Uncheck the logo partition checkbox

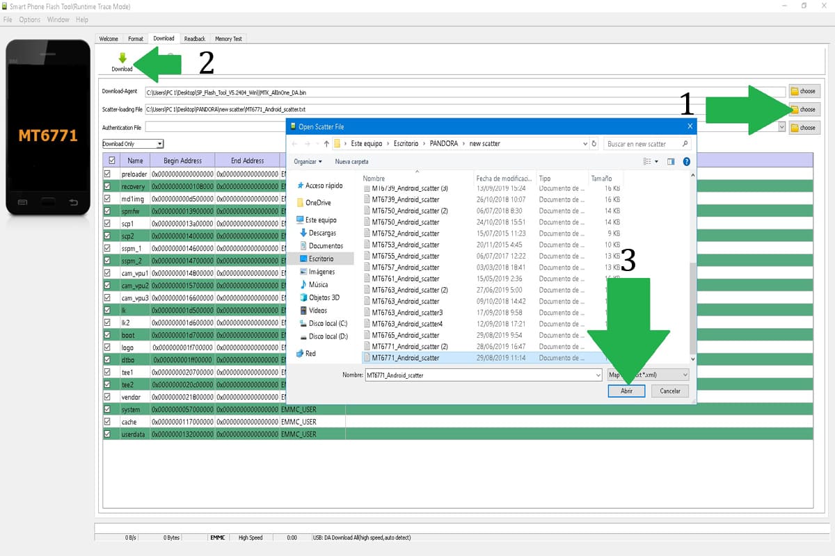(108, 347)
